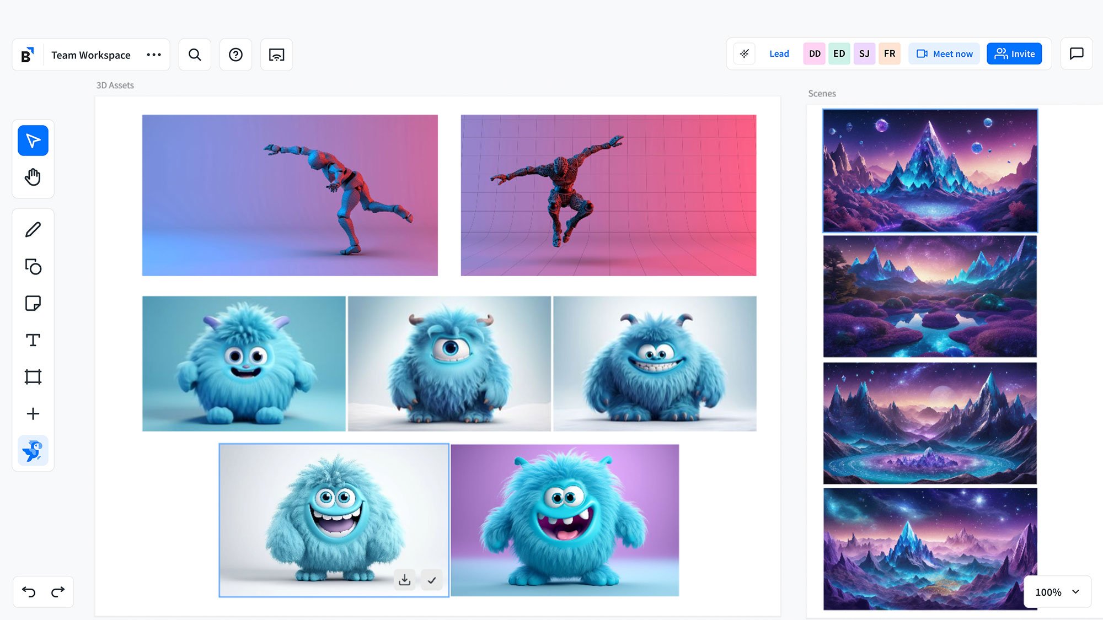
Task: Click the Lead link
Action: tap(779, 53)
